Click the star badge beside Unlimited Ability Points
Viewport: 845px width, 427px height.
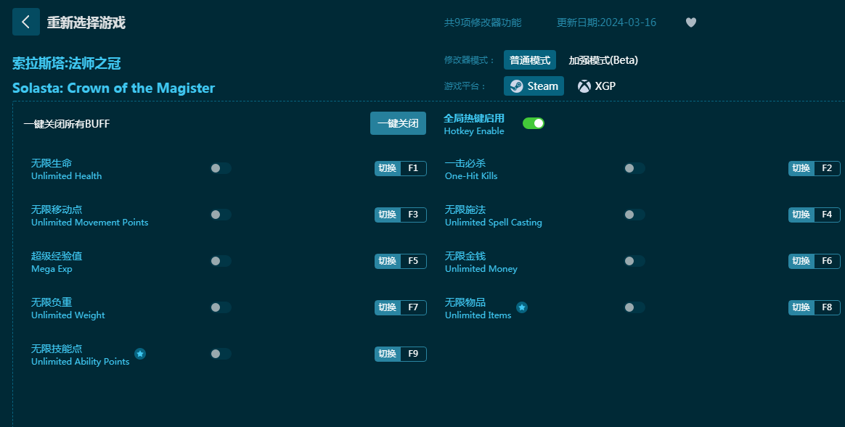coord(140,354)
